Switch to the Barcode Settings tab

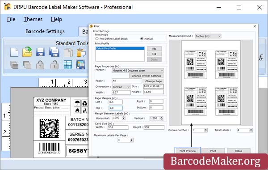coord(45,31)
